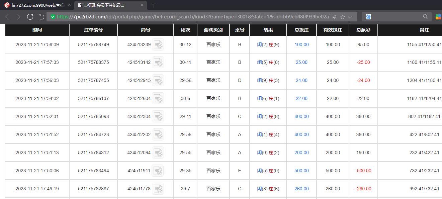Click total bet amount 260.00 link
442x199 pixels.
tap(301, 189)
